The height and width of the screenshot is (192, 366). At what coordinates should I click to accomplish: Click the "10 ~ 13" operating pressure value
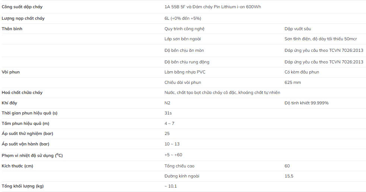tap(172, 144)
